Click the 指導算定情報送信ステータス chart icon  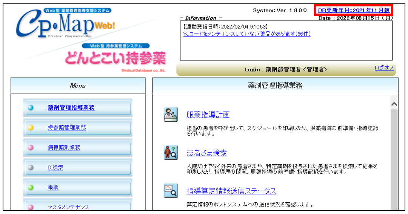(171, 191)
